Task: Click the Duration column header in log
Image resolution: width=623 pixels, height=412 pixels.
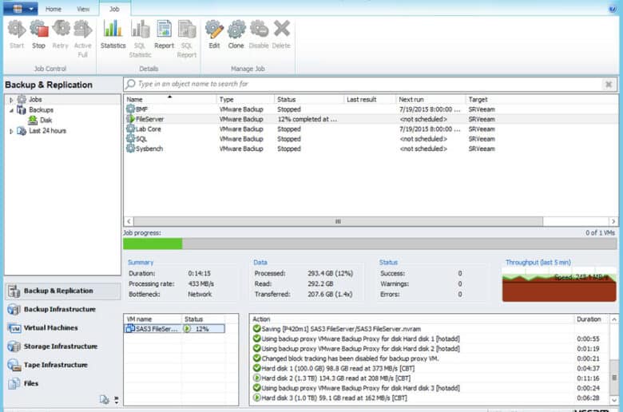Action: pos(591,319)
